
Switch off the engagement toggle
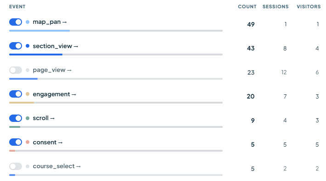click(16, 94)
